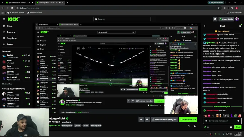The image size is (244, 137).
Task: Click the chat identity badge in message box
Action: tap(206, 121)
